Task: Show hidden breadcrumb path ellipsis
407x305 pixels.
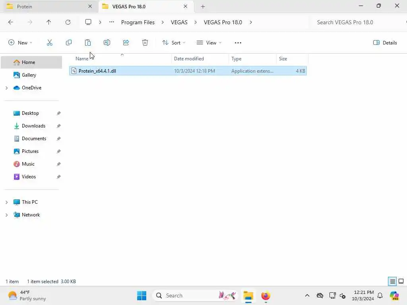Action: (x=112, y=22)
